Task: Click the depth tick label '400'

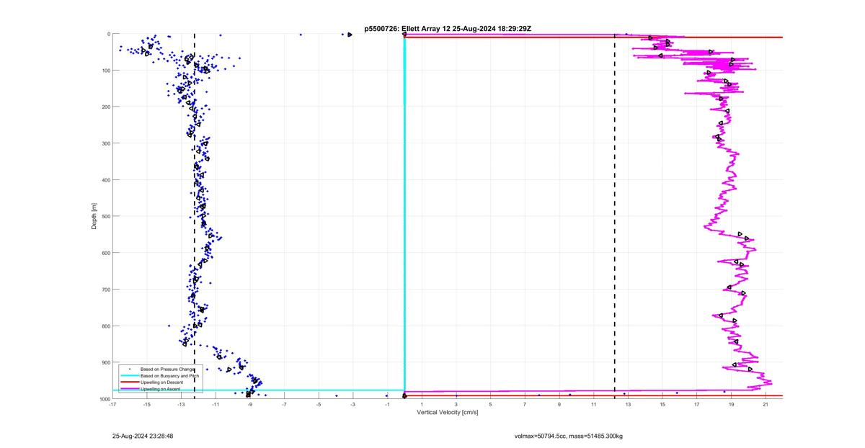Action: click(x=105, y=180)
